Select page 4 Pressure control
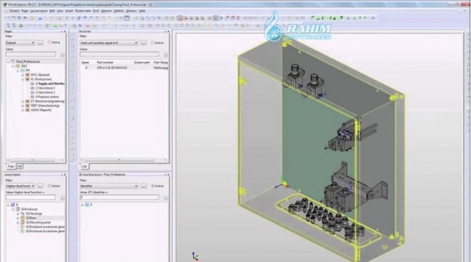This screenshot has height=262, width=471. pyautogui.click(x=47, y=97)
